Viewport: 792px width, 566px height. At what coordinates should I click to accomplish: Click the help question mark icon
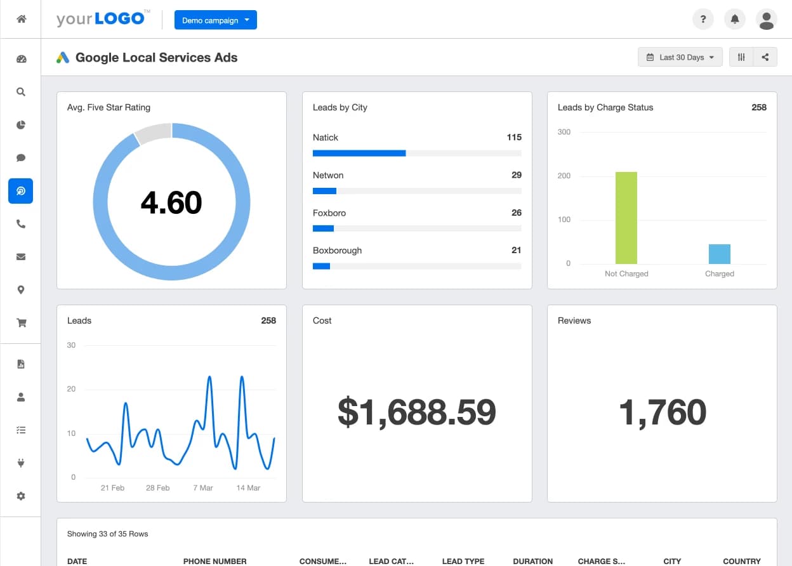(x=703, y=20)
